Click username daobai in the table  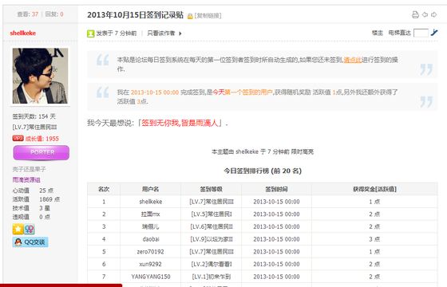(151, 239)
